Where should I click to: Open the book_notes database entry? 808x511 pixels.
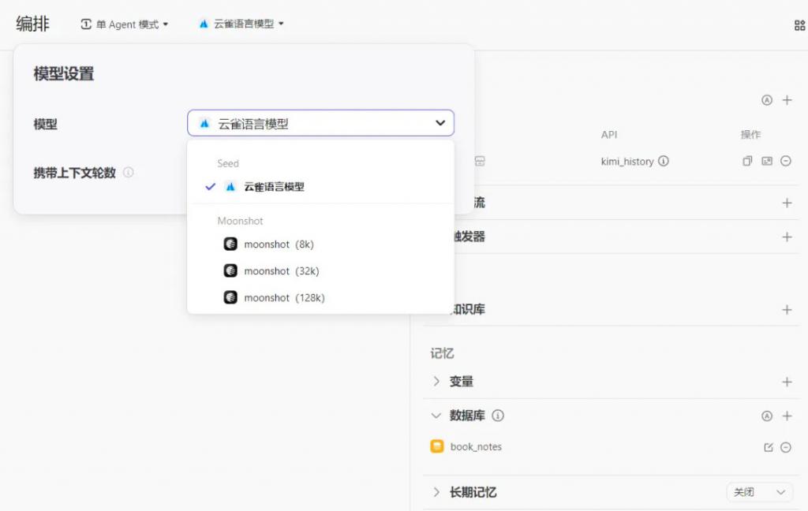coord(475,447)
